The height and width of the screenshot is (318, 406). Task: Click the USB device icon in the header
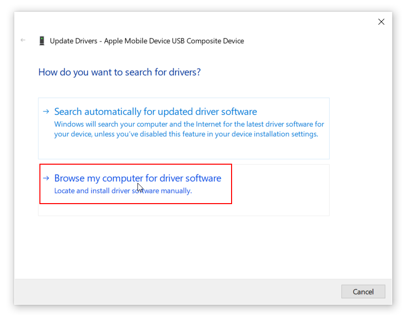(x=42, y=40)
